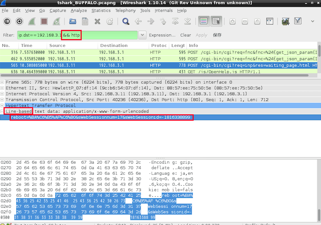Go back in packet history arrow

138,21
